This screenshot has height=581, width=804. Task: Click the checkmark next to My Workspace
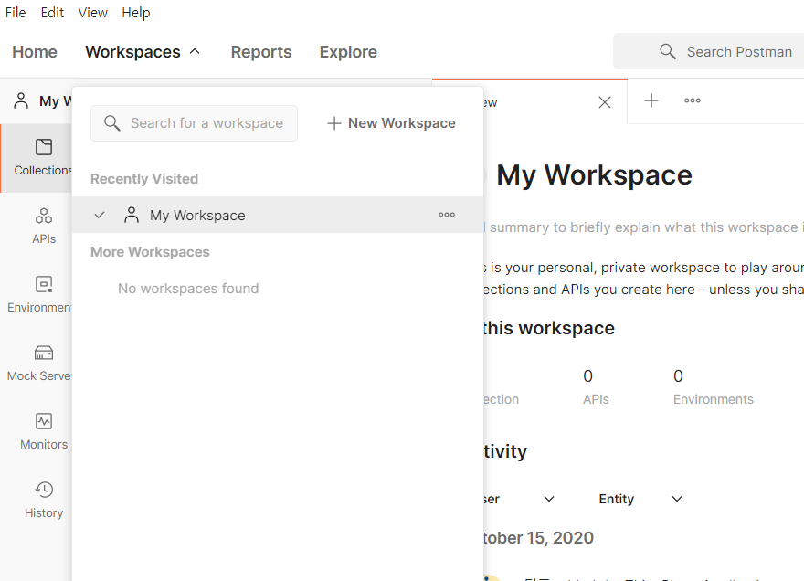(x=100, y=215)
